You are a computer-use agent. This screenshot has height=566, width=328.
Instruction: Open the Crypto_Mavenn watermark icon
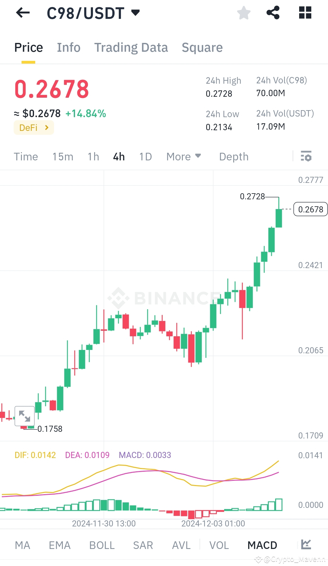coord(258,559)
